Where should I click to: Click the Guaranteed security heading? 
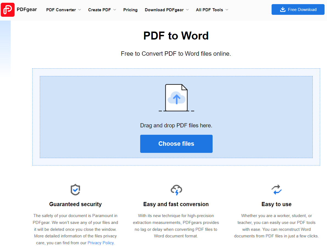75,204
